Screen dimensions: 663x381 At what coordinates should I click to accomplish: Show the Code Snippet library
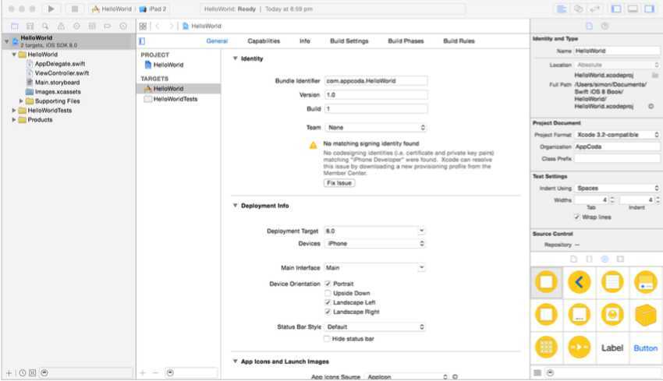tap(589, 259)
